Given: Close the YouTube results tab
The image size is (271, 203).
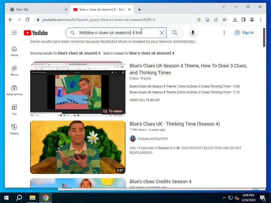Looking at the screenshot, I should (x=129, y=10).
